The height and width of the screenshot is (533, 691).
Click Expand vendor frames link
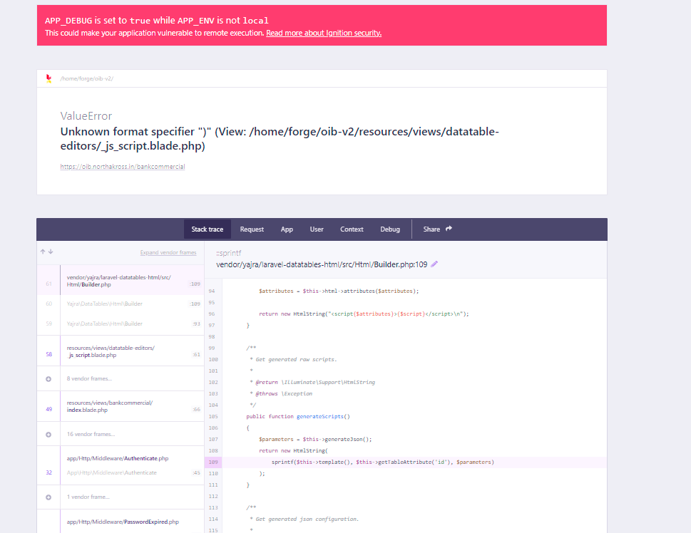[168, 252]
